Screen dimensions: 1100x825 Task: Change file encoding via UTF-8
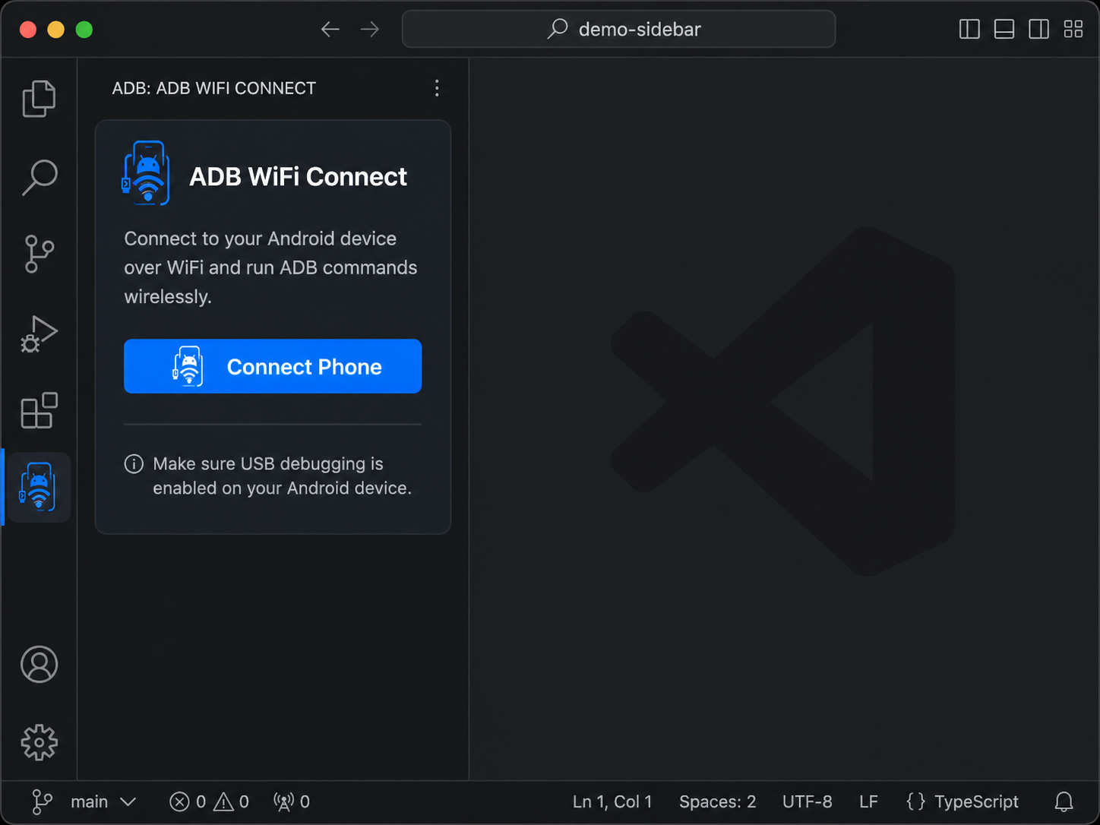(x=807, y=801)
